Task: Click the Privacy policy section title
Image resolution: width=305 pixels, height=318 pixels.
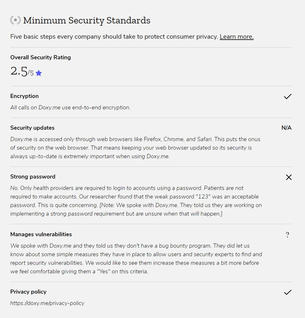Action: coord(28,292)
